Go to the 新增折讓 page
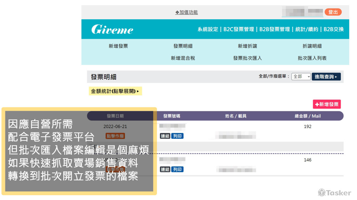The image size is (357, 200). [247, 46]
